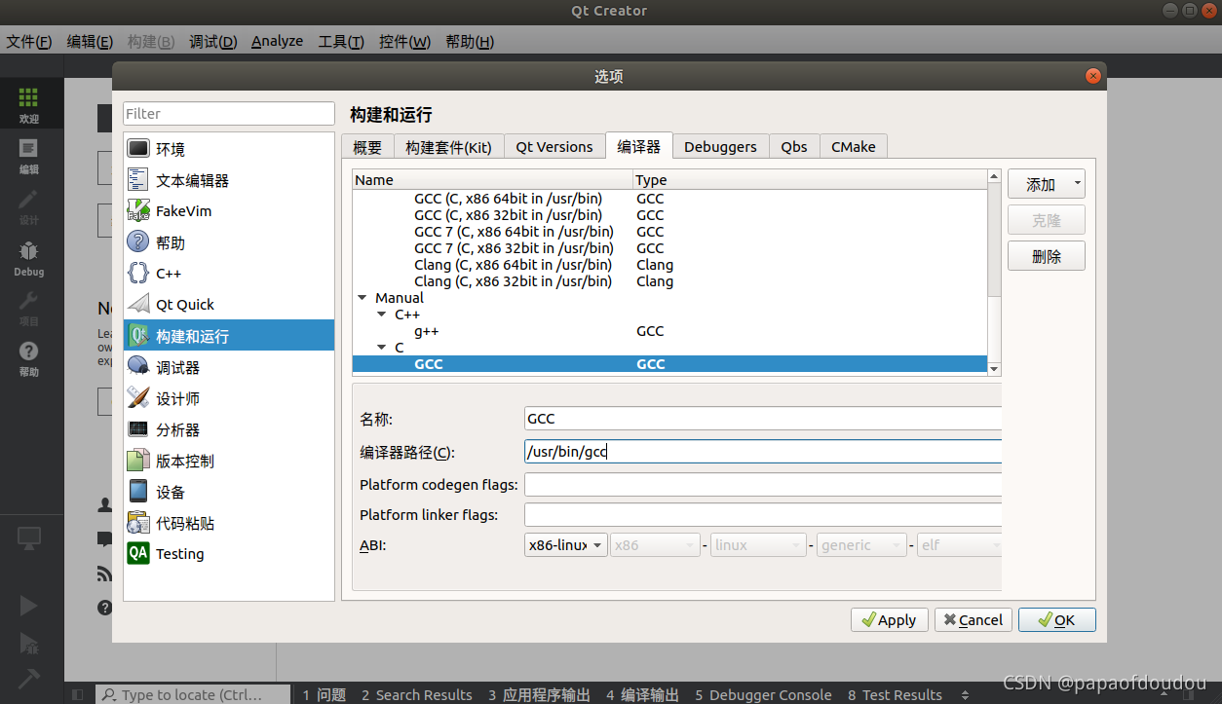The width and height of the screenshot is (1222, 704).
Task: Open the Designer (设计师) options category
Action: coord(229,398)
